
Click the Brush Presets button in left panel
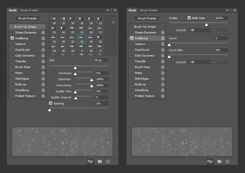pyautogui.click(x=27, y=18)
